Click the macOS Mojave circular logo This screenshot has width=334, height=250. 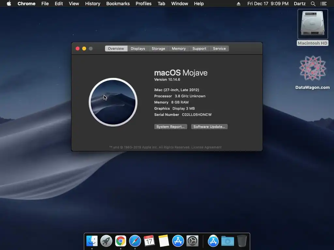113,102
